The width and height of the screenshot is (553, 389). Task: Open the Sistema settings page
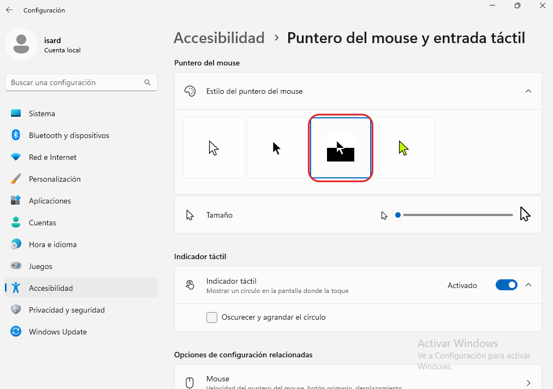point(42,113)
